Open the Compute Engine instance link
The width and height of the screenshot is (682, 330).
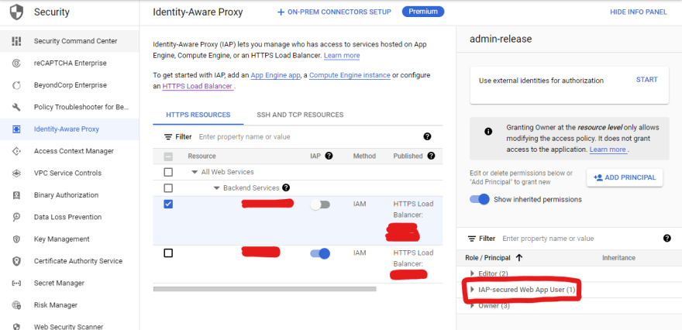(x=350, y=75)
